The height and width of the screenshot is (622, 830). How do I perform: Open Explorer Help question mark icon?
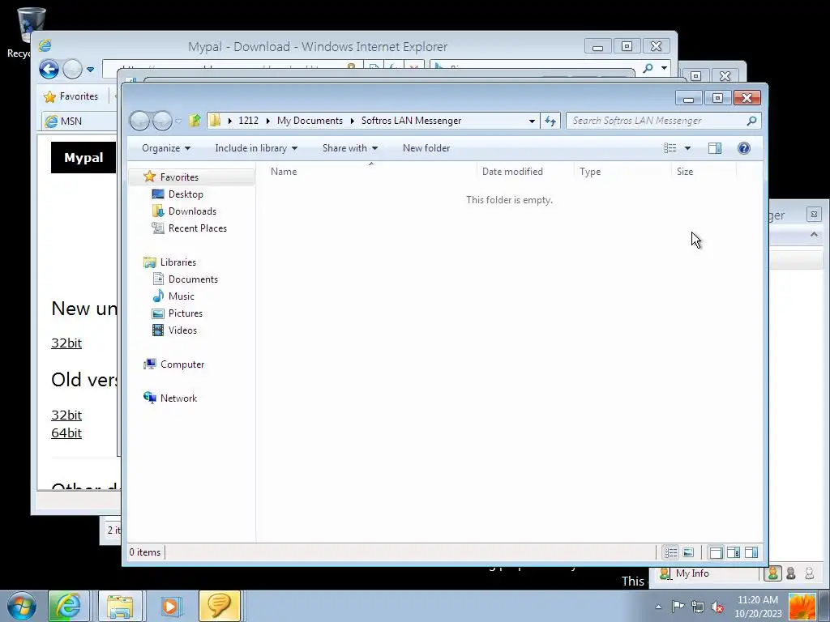click(x=744, y=148)
